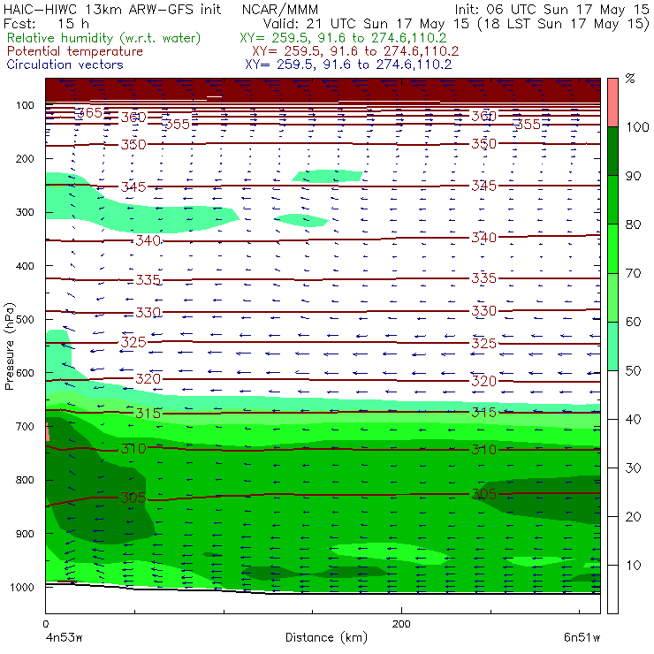Click the colorbar '40' tick label
Image resolution: width=654 pixels, height=654 pixels.
(x=633, y=419)
